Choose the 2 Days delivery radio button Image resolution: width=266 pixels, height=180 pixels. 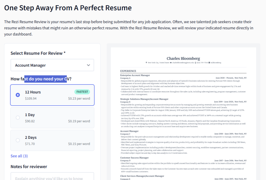click(x=18, y=140)
